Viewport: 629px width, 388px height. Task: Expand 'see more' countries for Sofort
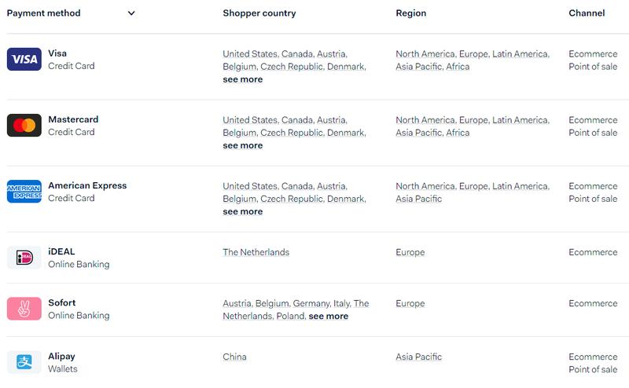328,316
